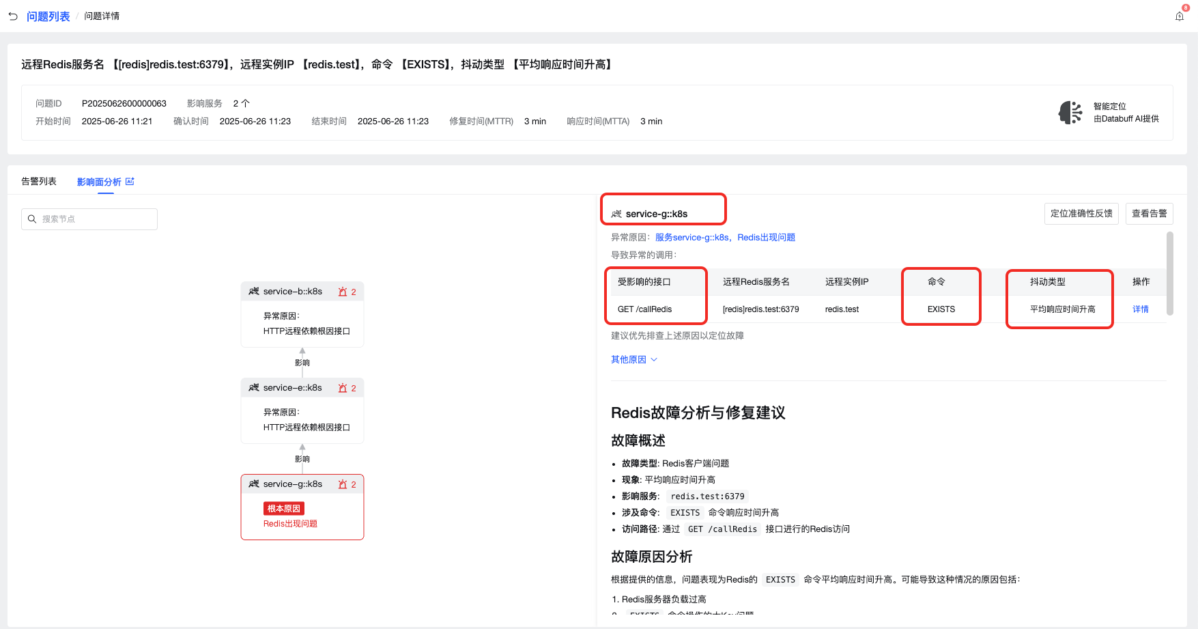Click the Databuff AI smart-location head icon
1198x629 pixels.
point(1070,113)
